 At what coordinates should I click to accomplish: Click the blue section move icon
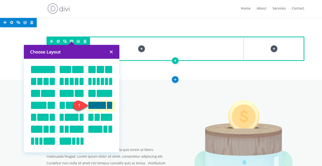(5, 23)
